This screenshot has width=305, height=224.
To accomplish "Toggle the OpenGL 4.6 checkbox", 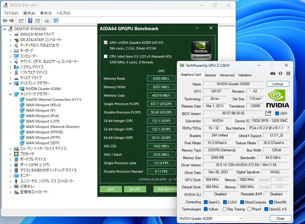I will (x=266, y=209).
